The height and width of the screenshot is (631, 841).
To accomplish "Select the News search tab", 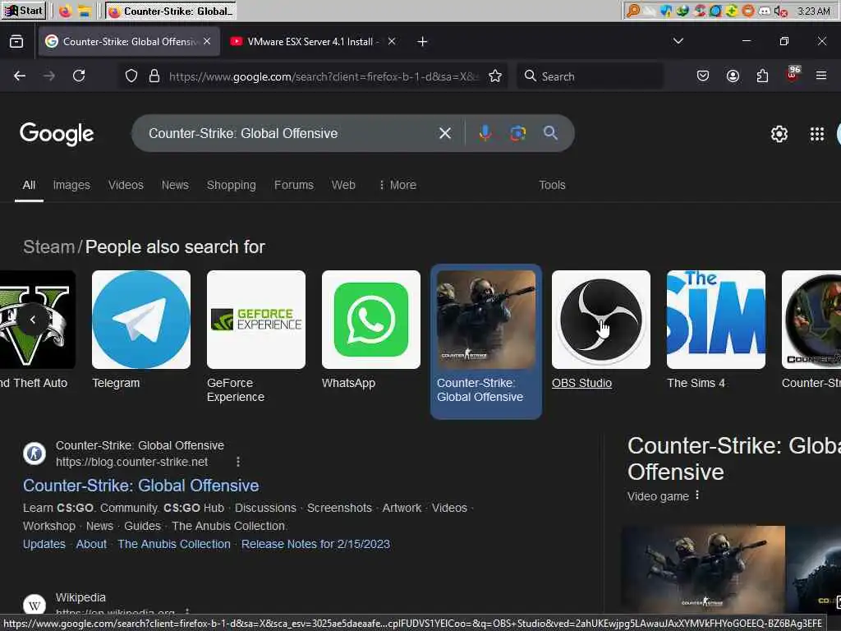I will [175, 185].
